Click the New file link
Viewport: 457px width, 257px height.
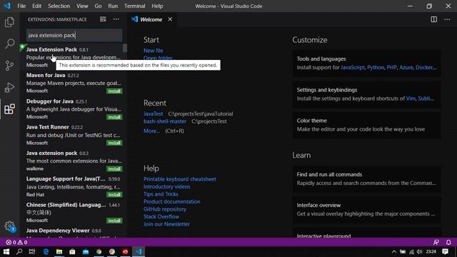pos(153,51)
